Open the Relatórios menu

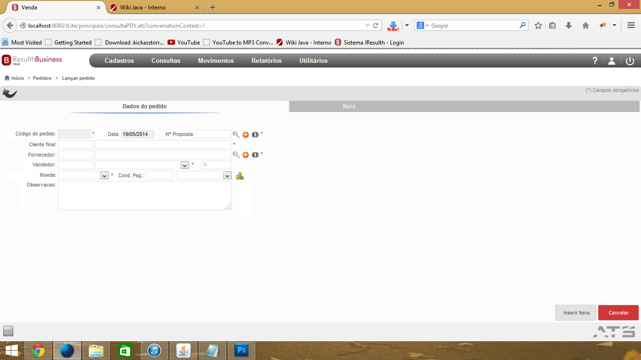tap(267, 60)
